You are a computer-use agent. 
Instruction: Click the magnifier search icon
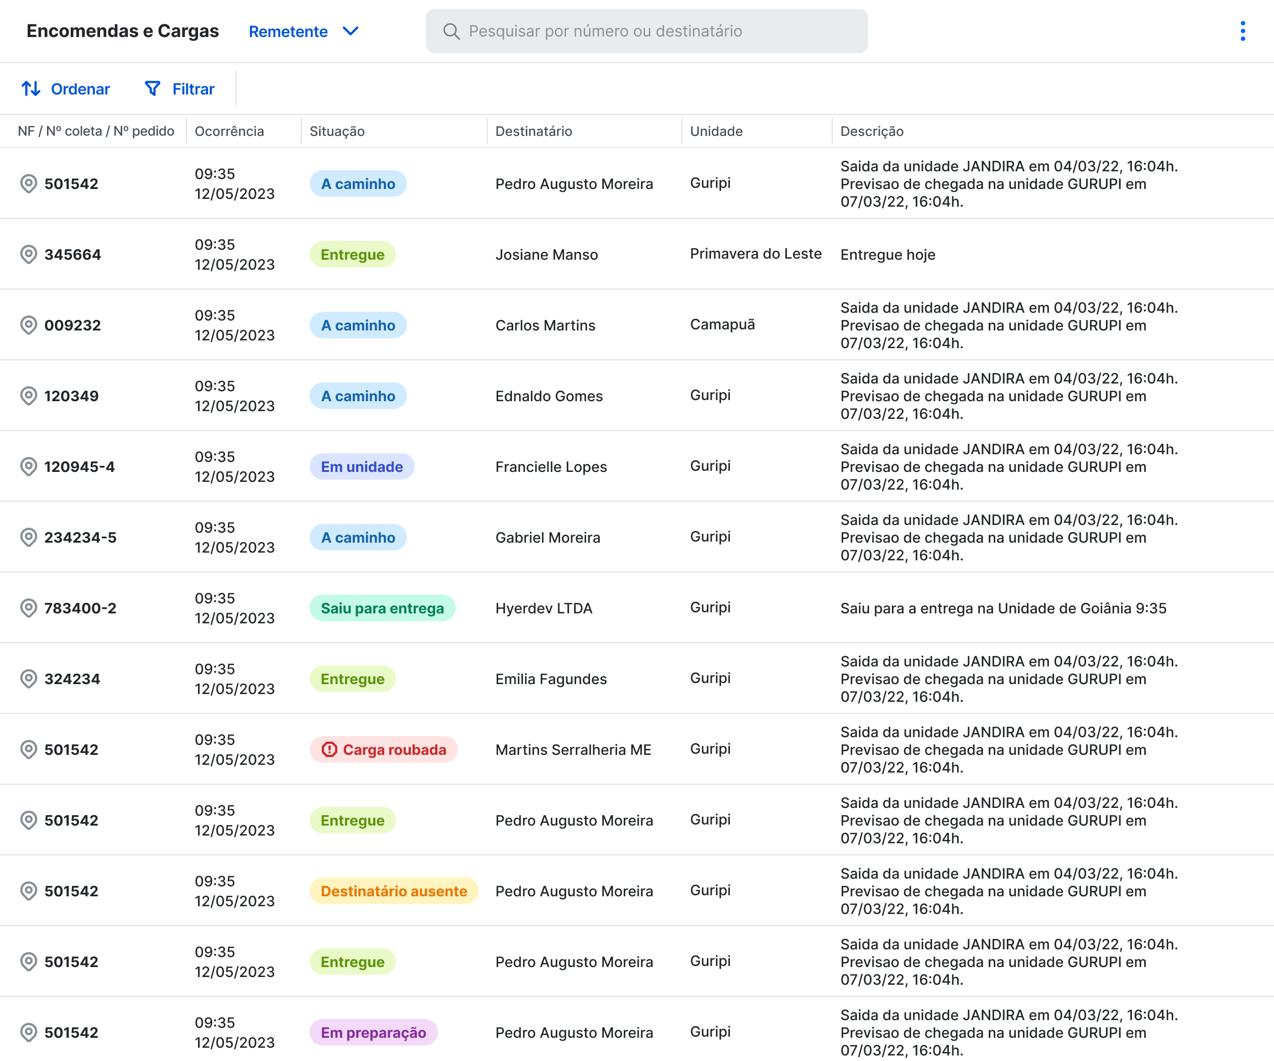pyautogui.click(x=451, y=31)
